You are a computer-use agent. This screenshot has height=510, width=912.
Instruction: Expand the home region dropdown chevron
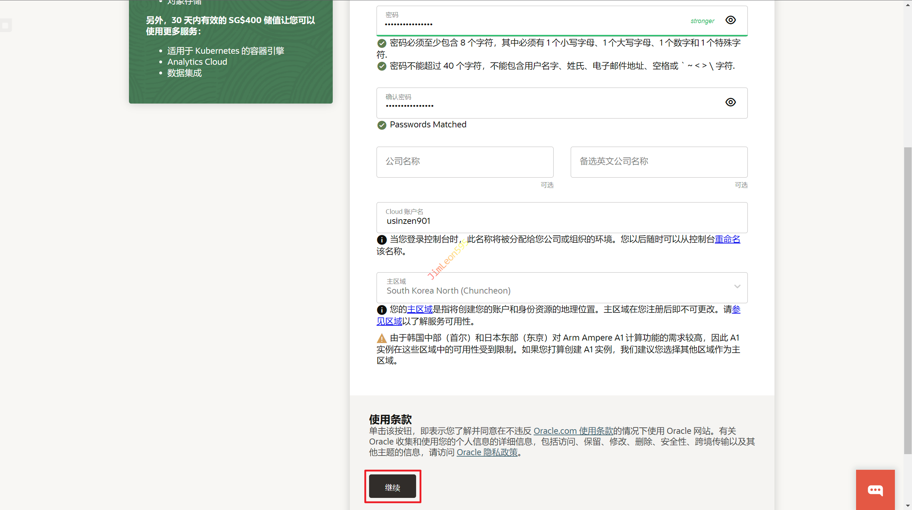(x=737, y=287)
